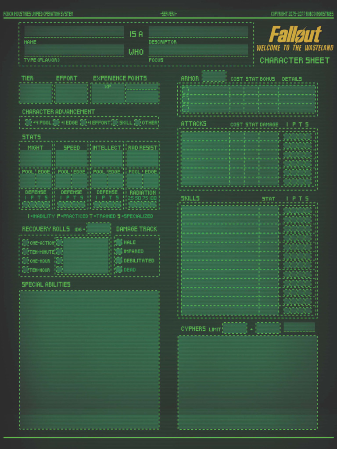Check the +1 EDGE advancement box

56,123
